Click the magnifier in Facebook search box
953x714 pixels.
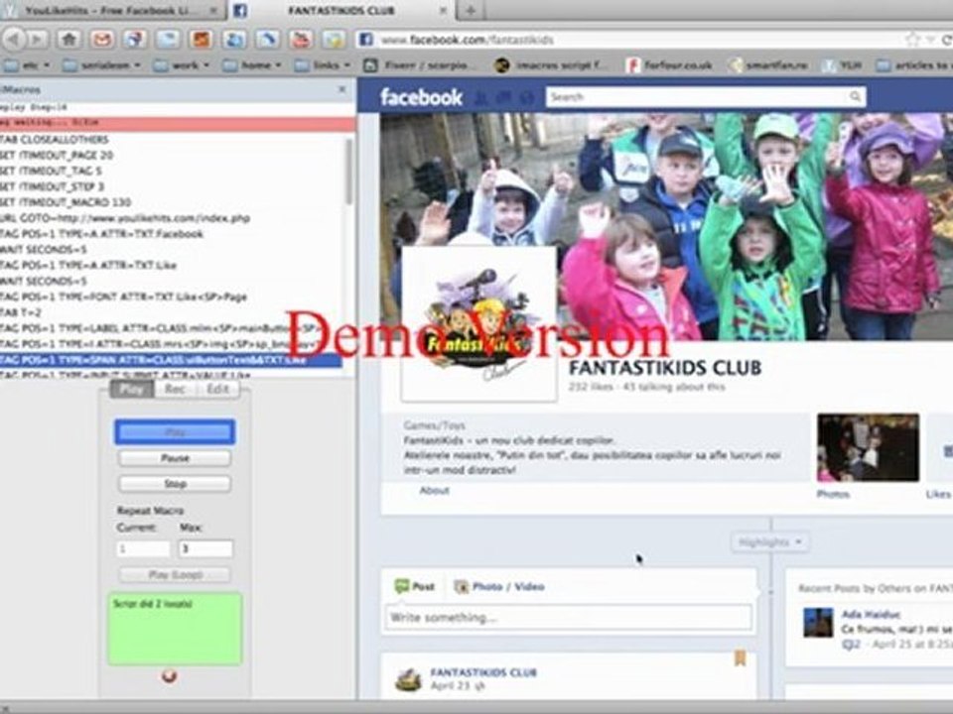pyautogui.click(x=855, y=96)
